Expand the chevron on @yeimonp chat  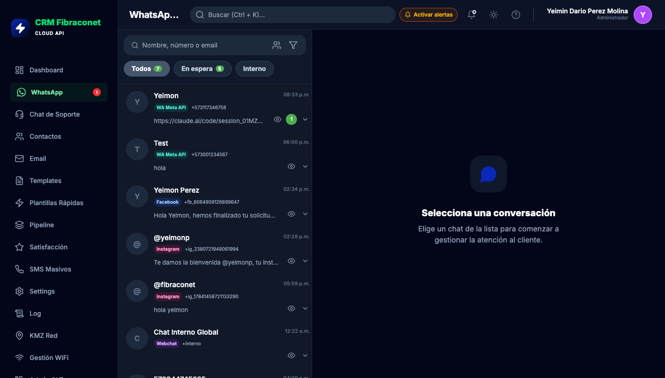click(x=305, y=261)
